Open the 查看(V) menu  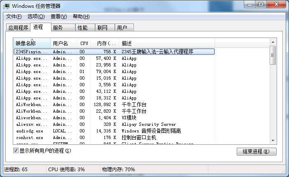pos(58,17)
